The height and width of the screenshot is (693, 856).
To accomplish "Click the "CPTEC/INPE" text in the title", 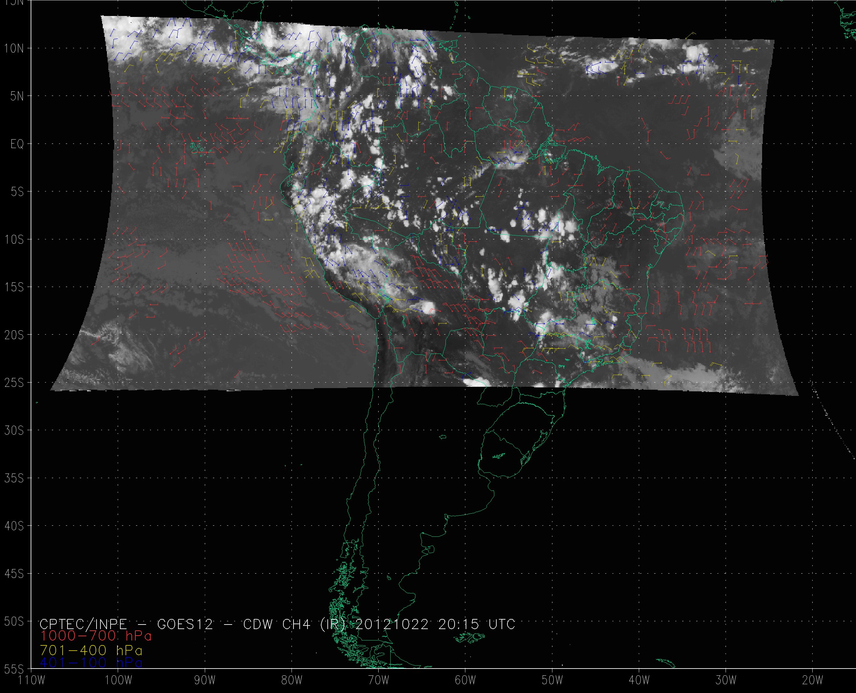I will (83, 624).
